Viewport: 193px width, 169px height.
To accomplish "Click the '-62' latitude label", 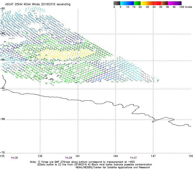I will [2, 33].
